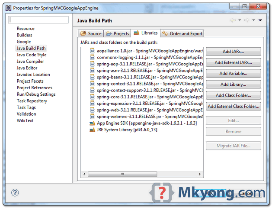Open the back history dropdown arrow
This screenshot has width=272, height=208.
click(x=240, y=20)
